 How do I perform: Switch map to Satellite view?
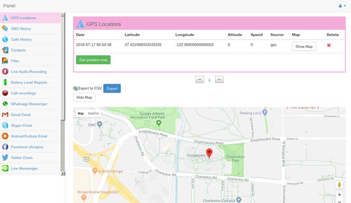point(93,113)
